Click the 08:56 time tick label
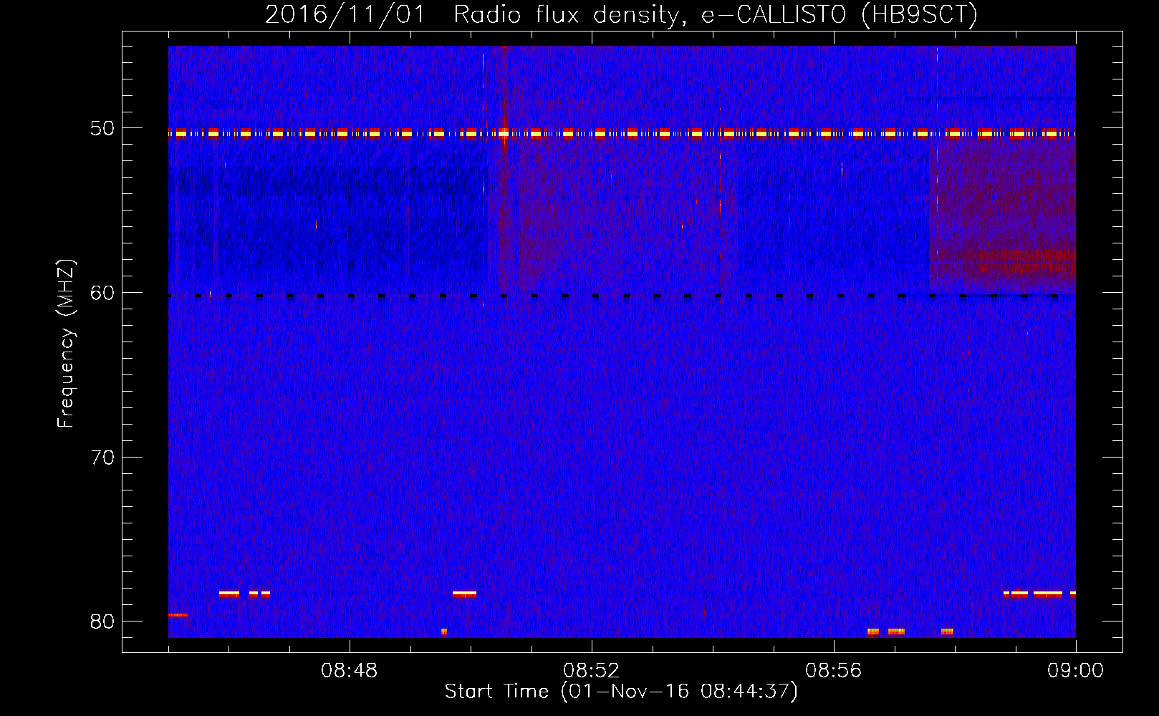Viewport: 1159px width, 716px height. pyautogui.click(x=834, y=671)
